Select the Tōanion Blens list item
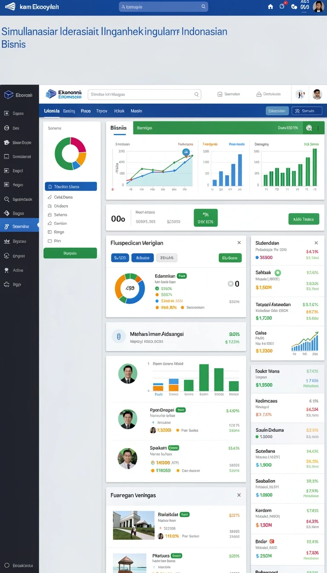This screenshot has height=573, width=327. [71, 186]
